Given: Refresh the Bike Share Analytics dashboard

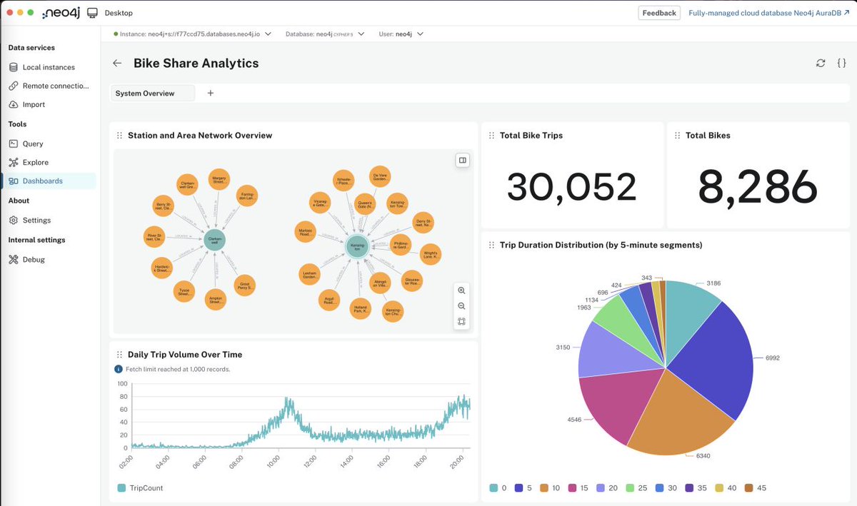Looking at the screenshot, I should [821, 63].
